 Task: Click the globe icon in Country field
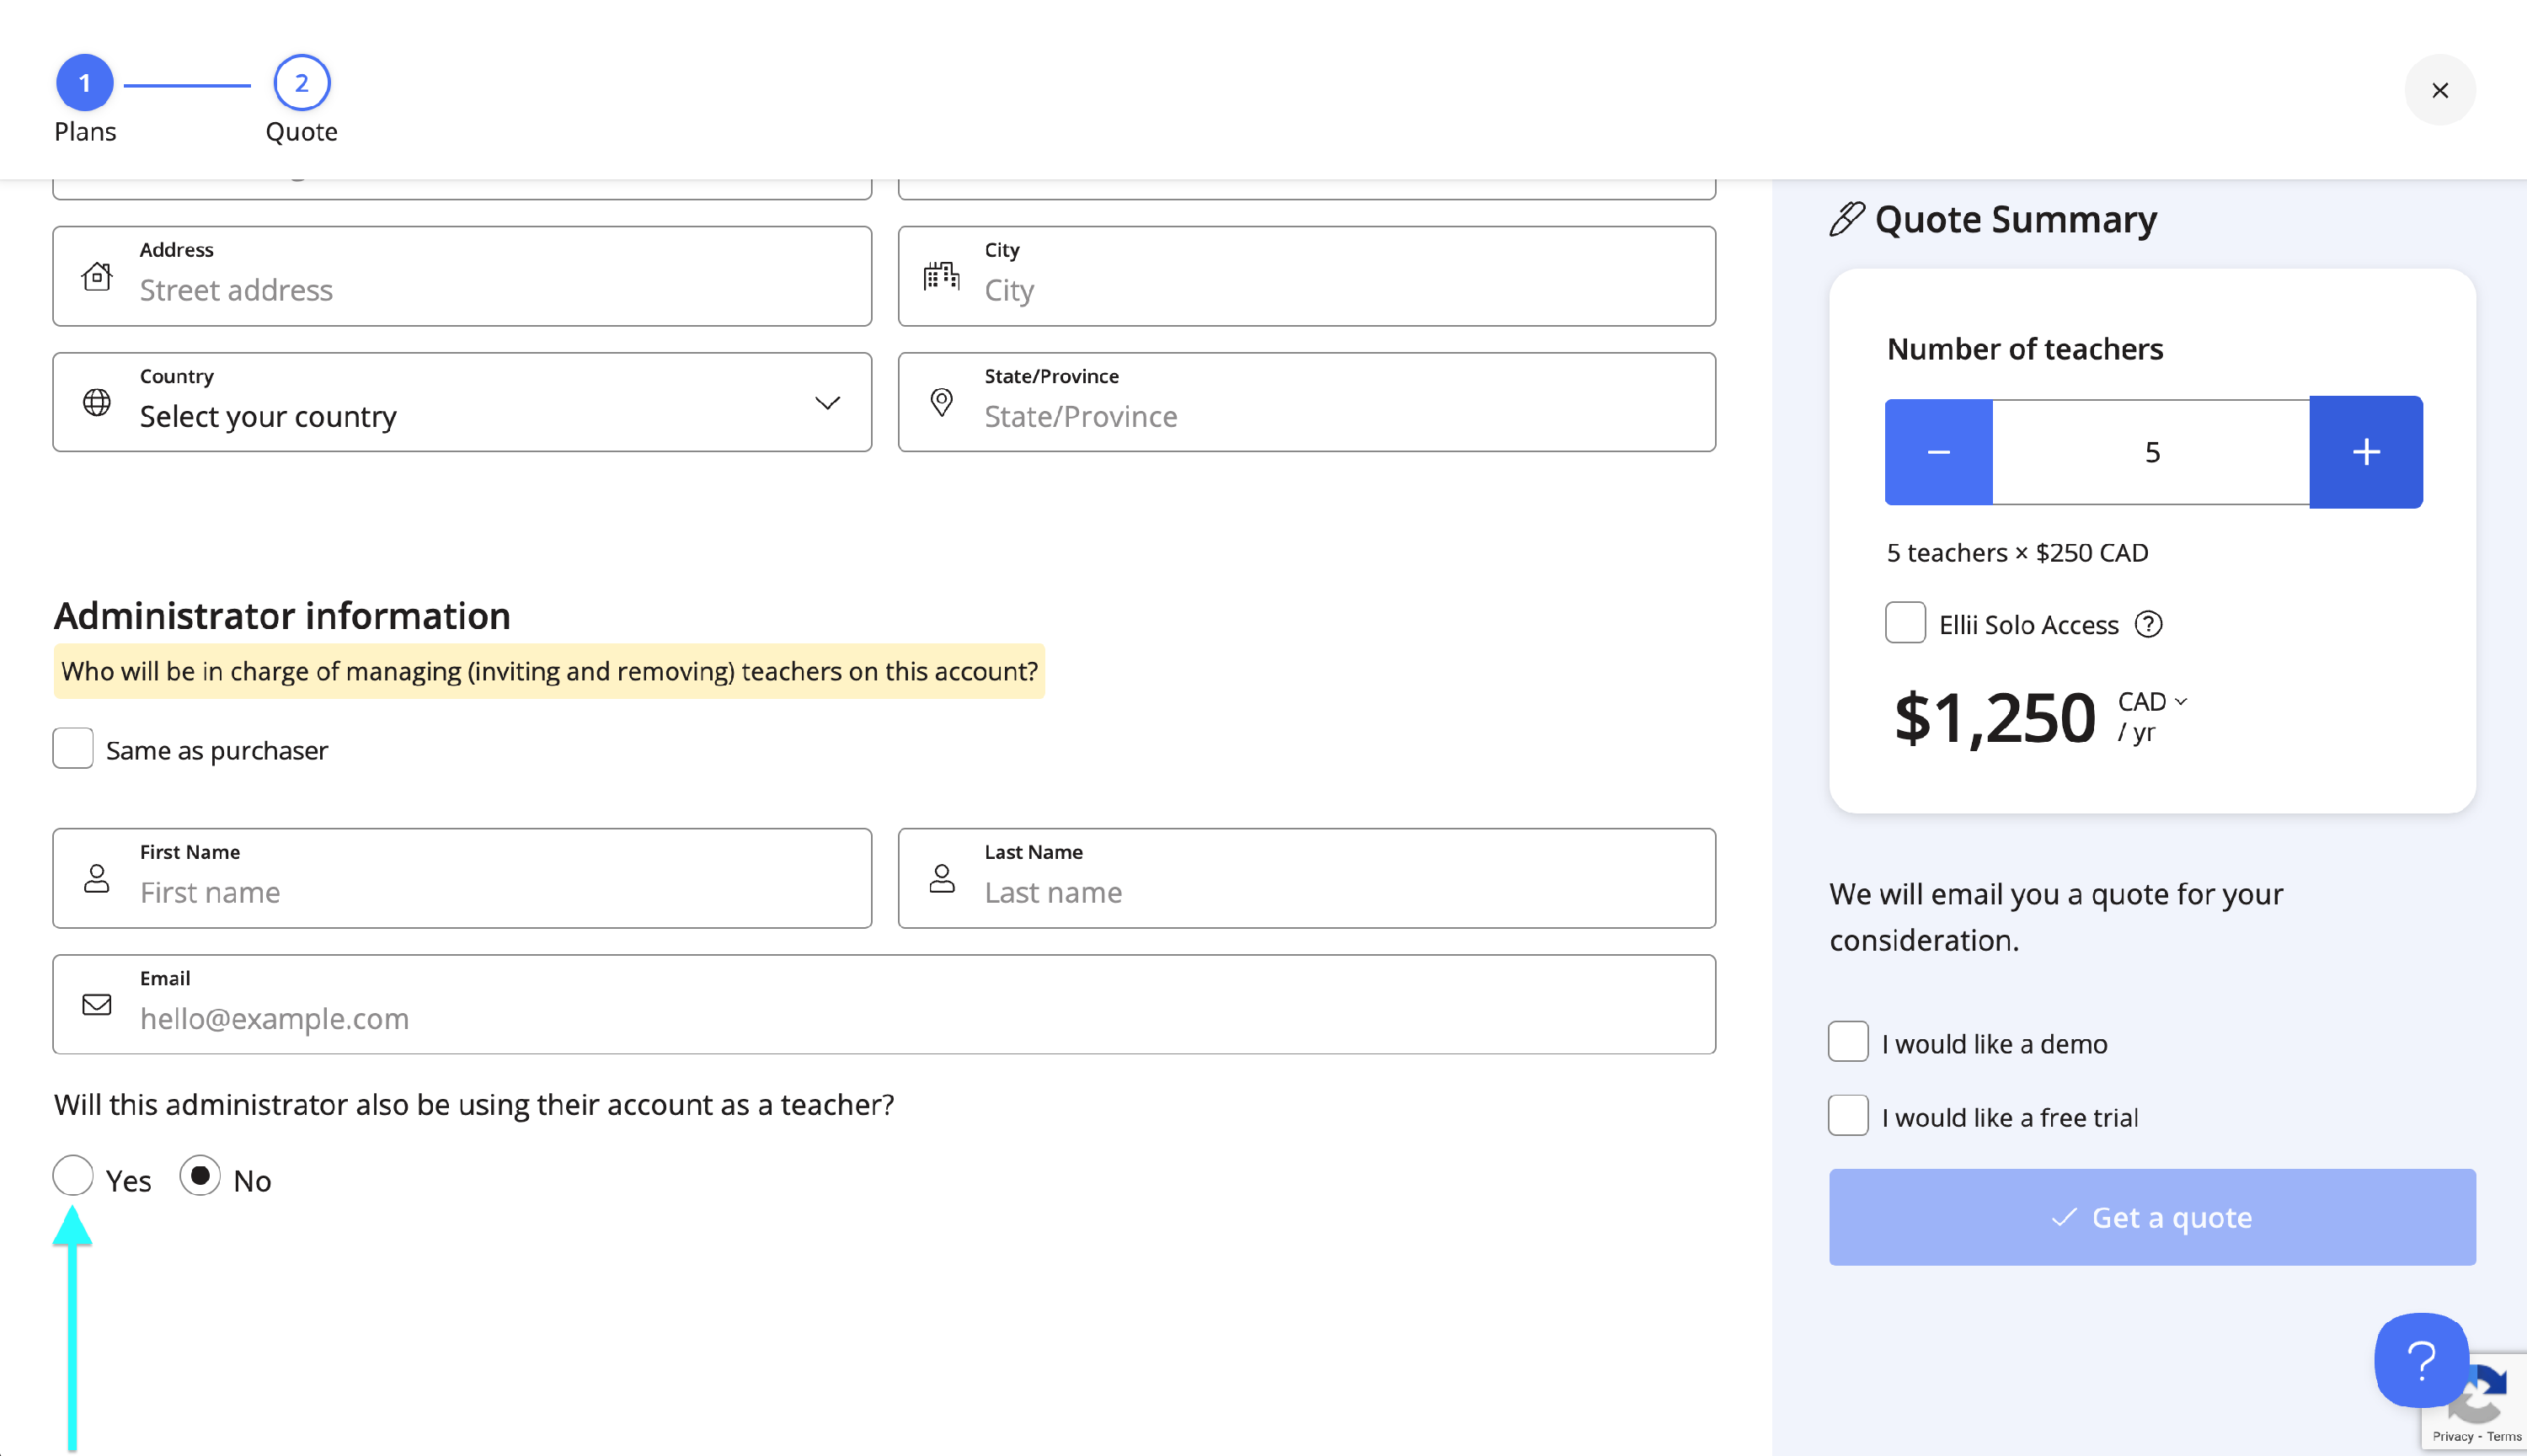[x=97, y=402]
